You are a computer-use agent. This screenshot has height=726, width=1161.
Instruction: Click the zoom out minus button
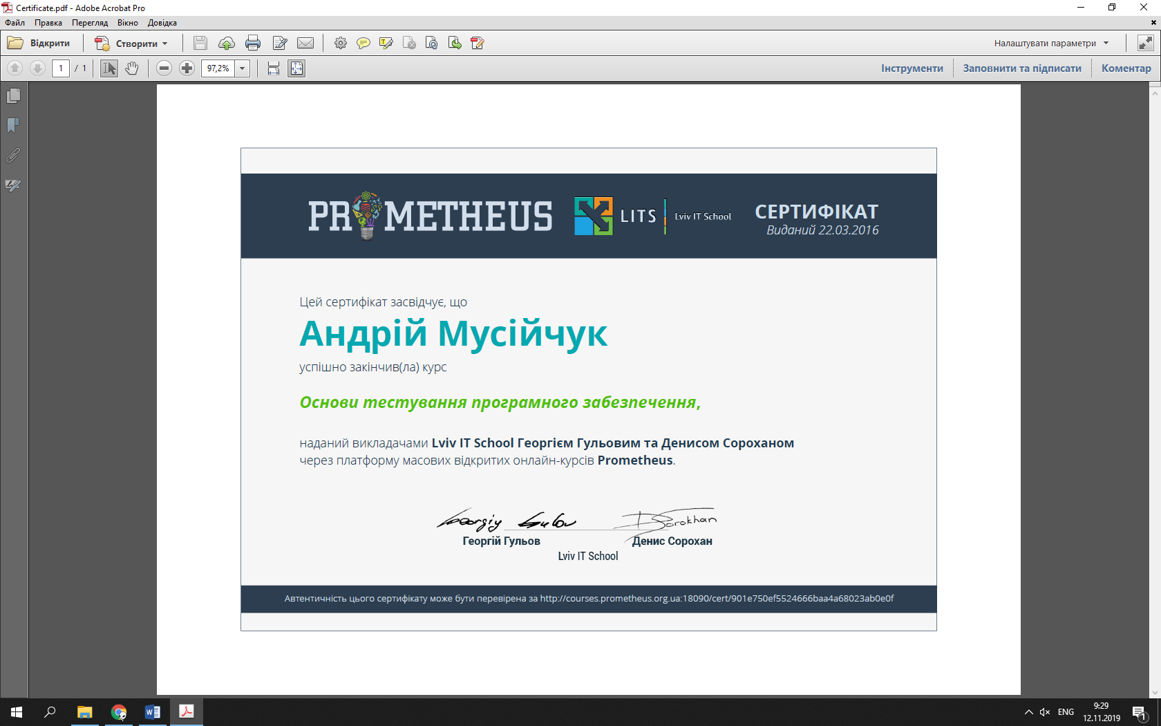pos(164,68)
